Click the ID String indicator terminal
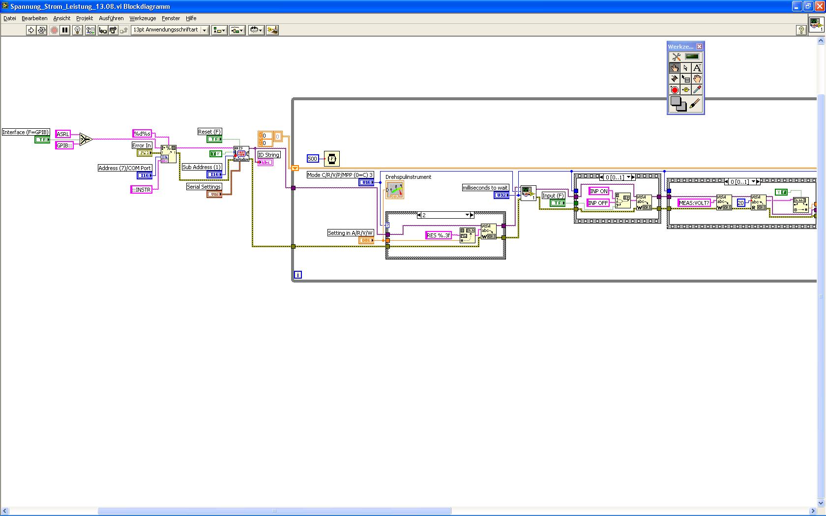The image size is (826, 516). tap(265, 162)
